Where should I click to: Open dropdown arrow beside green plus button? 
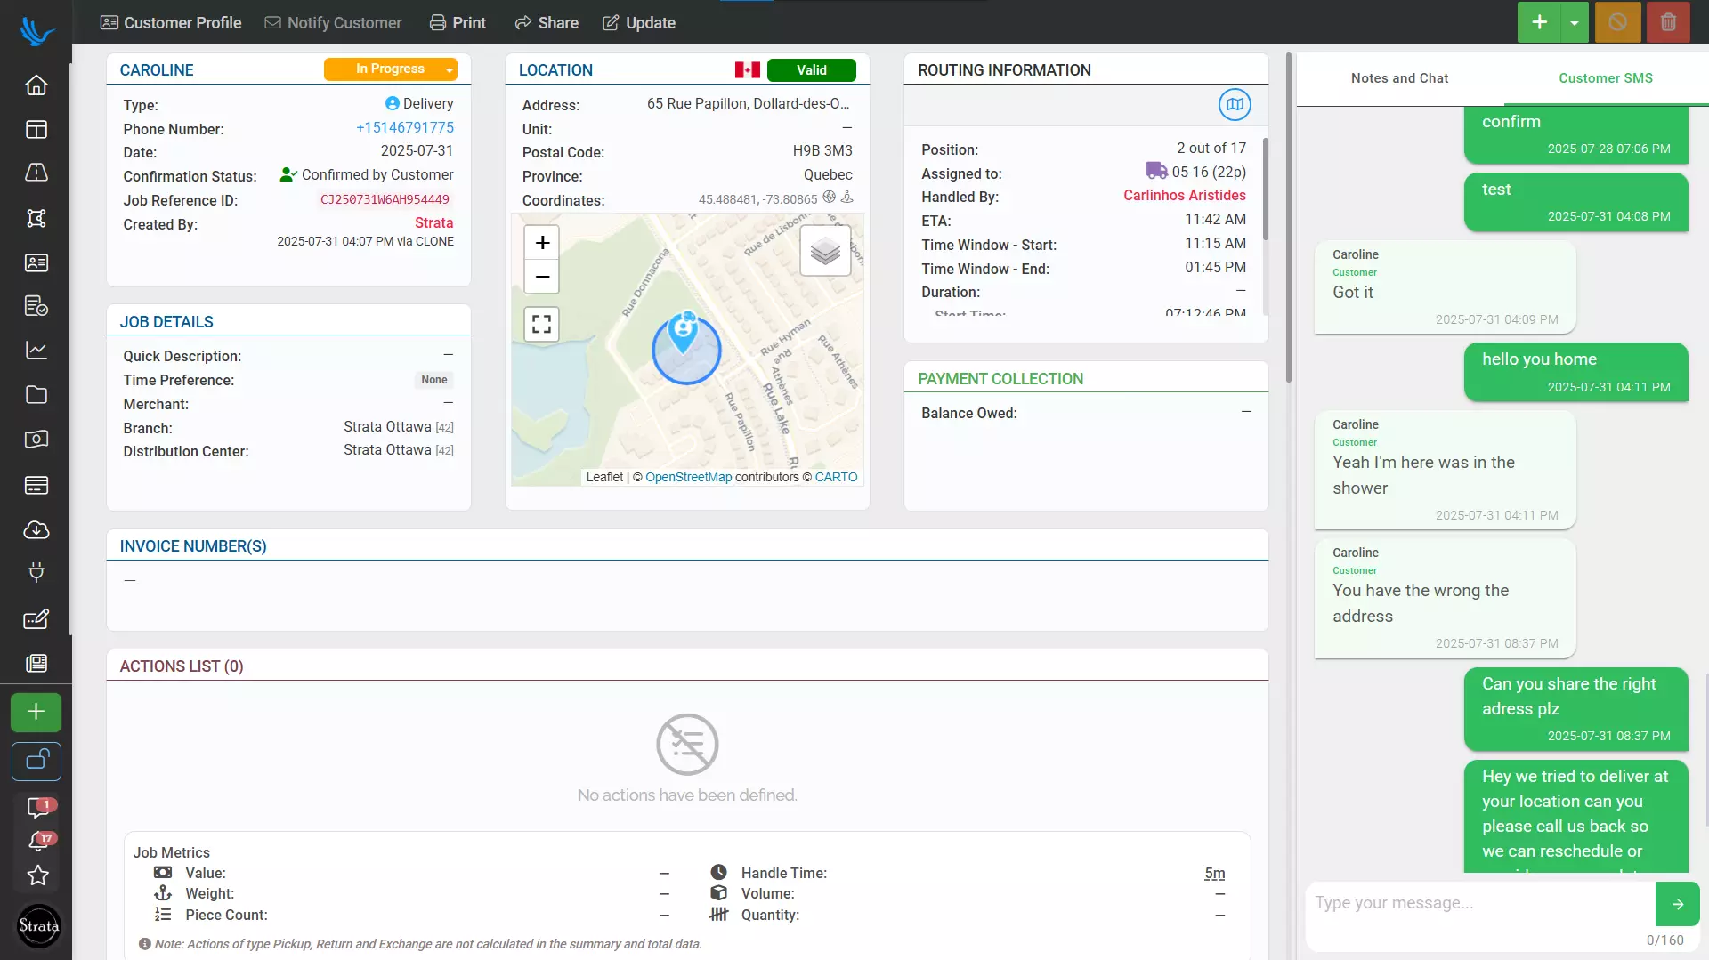coord(1575,23)
